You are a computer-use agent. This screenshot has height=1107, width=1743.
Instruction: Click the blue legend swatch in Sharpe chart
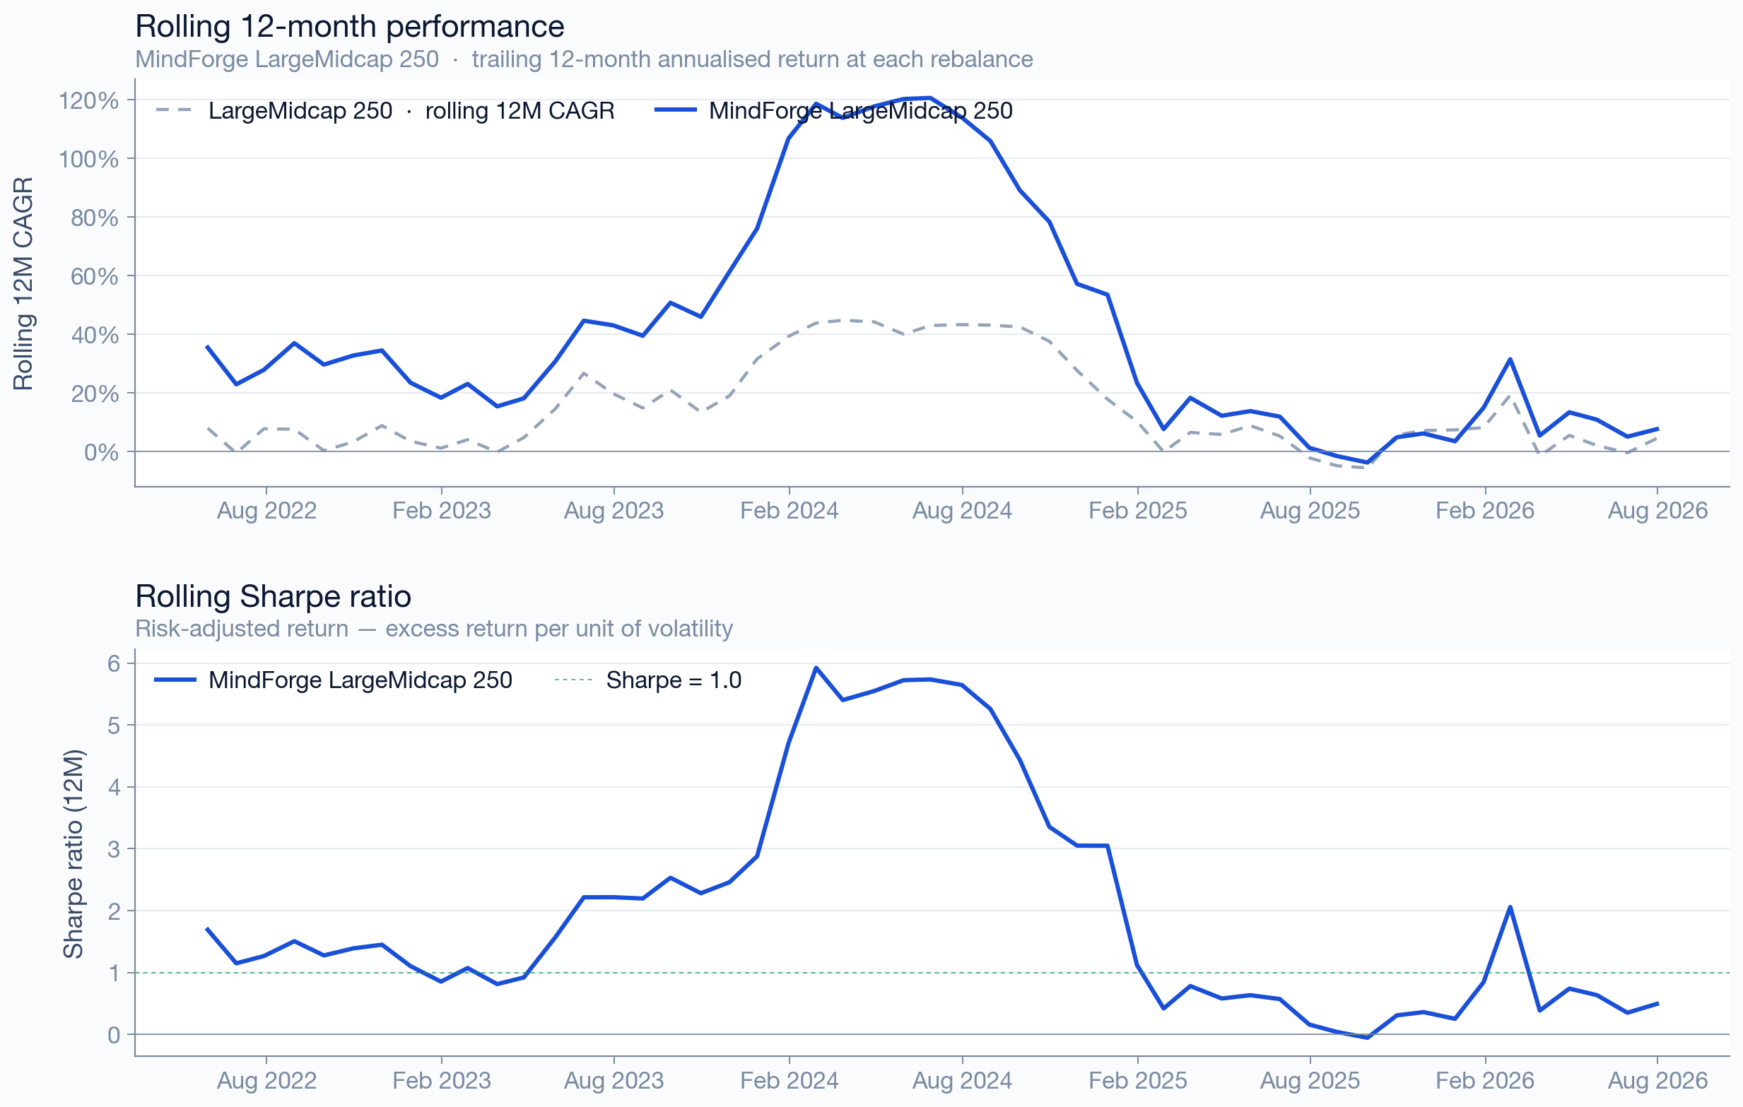click(175, 680)
